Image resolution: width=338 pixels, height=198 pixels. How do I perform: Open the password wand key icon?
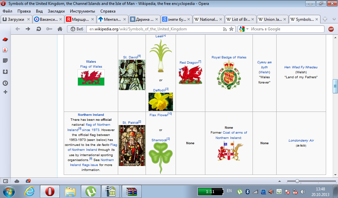coord(49,29)
